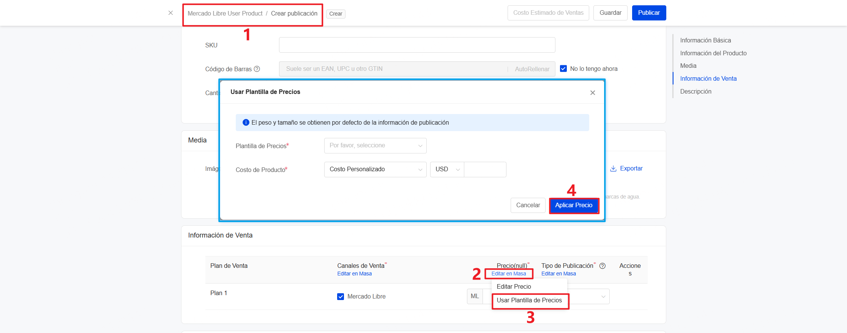
Task: Go to Información del Producto section
Action: [713, 53]
